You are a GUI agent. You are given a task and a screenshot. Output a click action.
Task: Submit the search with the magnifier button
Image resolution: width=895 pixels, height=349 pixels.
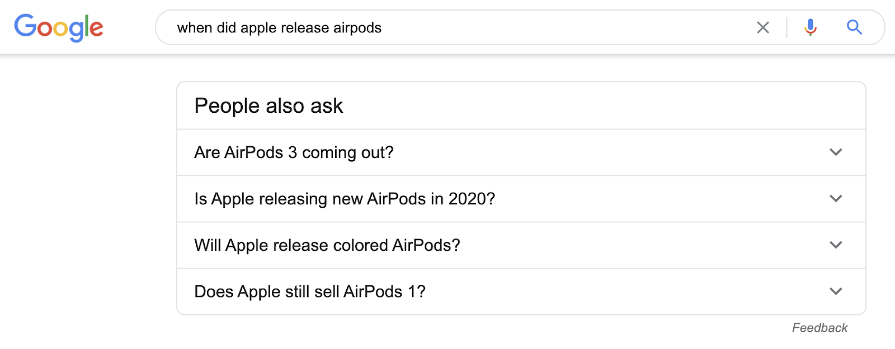click(x=854, y=27)
